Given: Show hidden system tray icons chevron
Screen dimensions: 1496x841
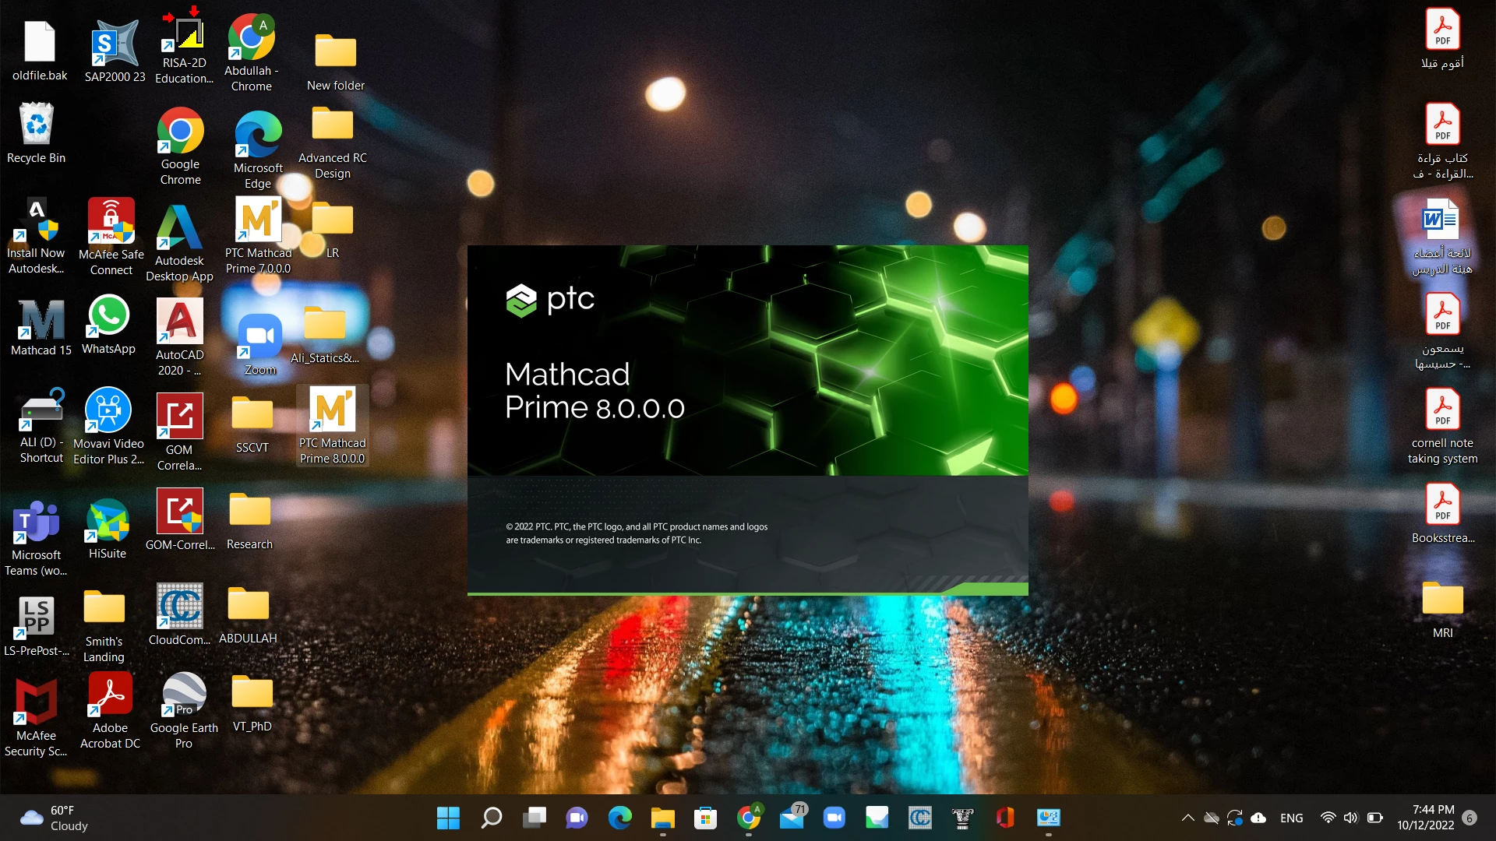Looking at the screenshot, I should pyautogui.click(x=1187, y=818).
